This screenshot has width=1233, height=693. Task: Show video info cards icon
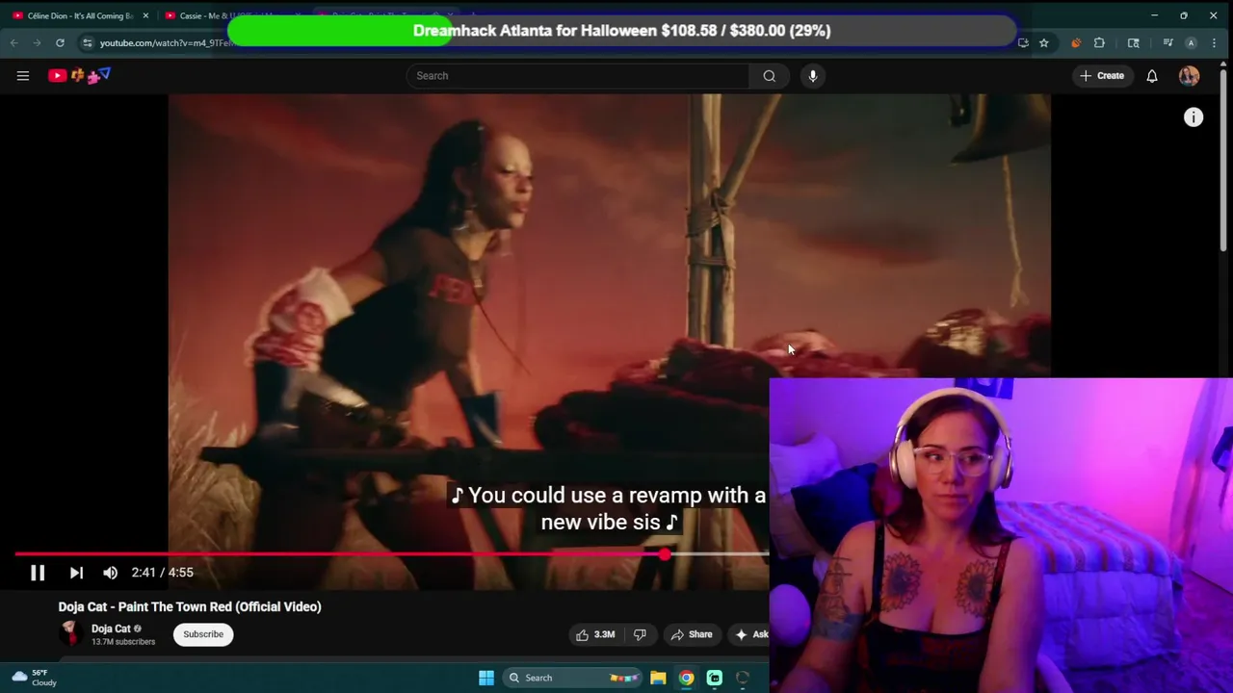pos(1194,117)
